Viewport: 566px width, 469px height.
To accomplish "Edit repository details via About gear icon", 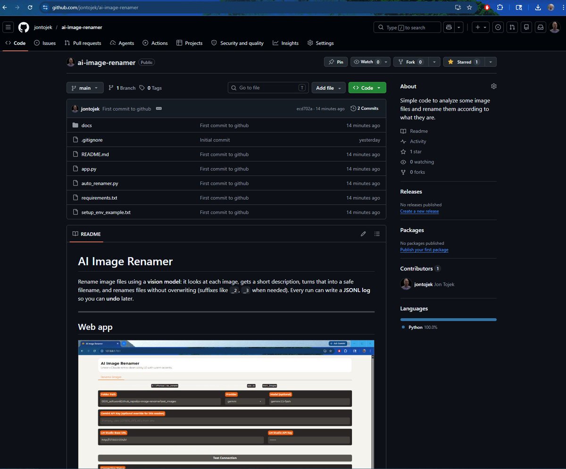I will (x=493, y=86).
